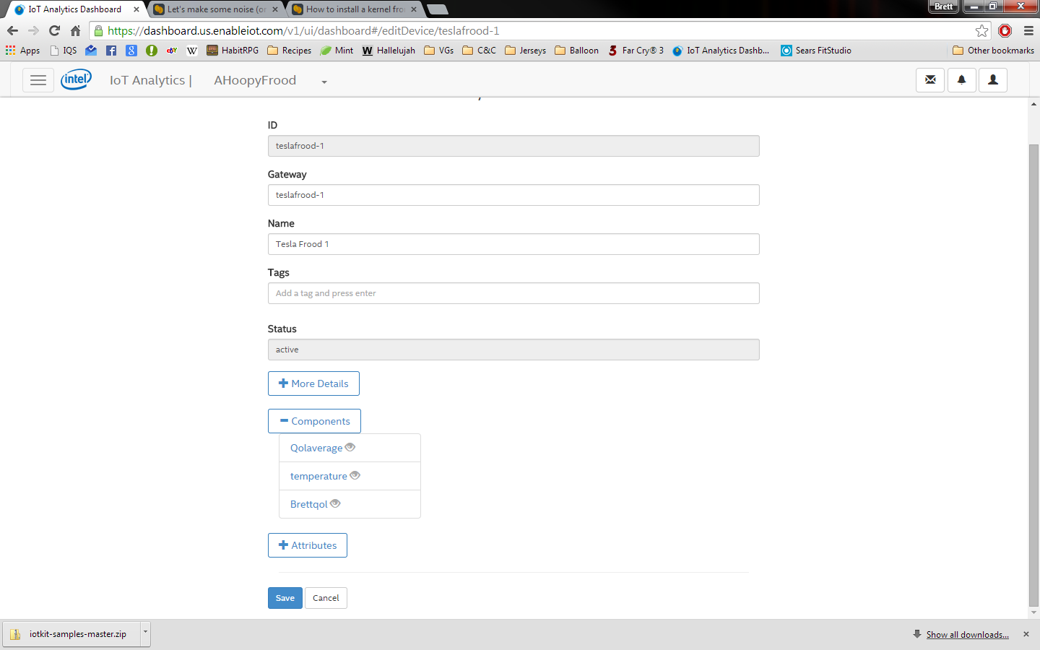The width and height of the screenshot is (1040, 650).
Task: Open the Mint bookmark
Action: (x=337, y=51)
